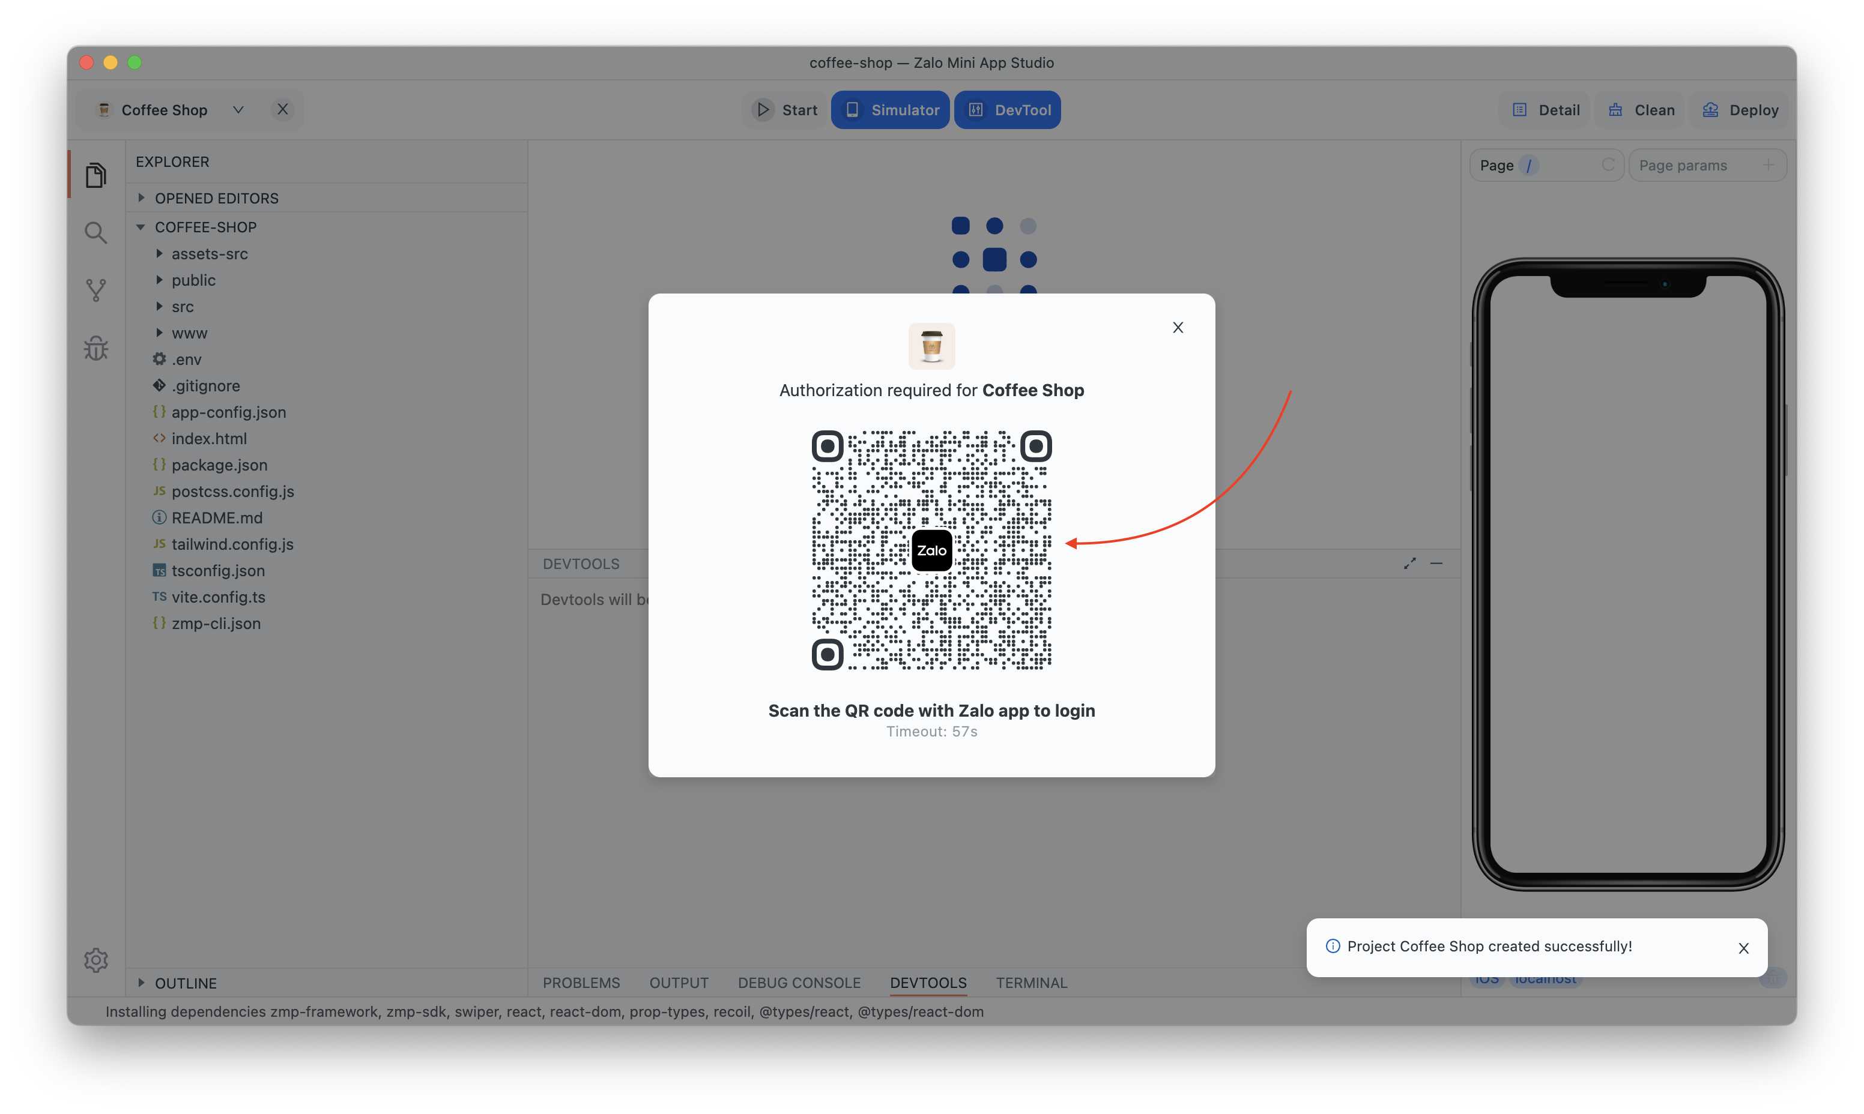Open the Source Control sidebar icon
The image size is (1864, 1114).
(x=96, y=291)
